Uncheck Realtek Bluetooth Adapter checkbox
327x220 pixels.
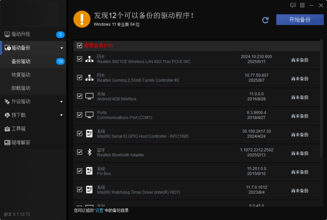pos(79,152)
